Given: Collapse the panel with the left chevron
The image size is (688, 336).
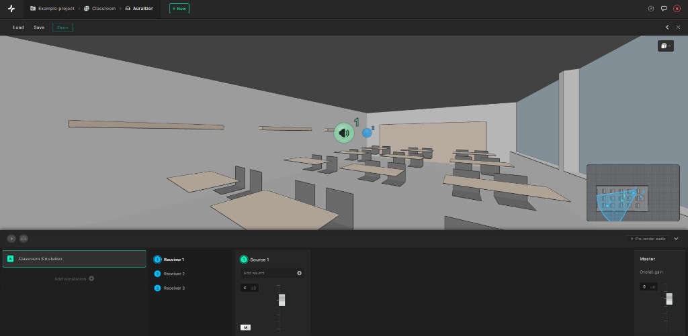Looking at the screenshot, I should coord(667,27).
